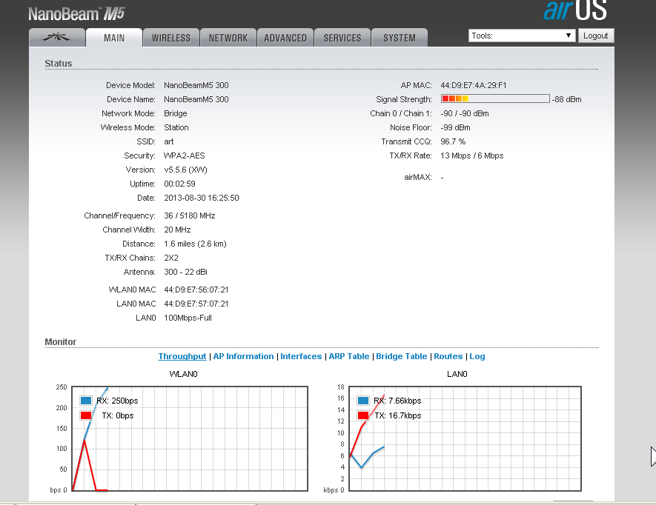
Task: Show the Bridge Table link
Action: [402, 356]
